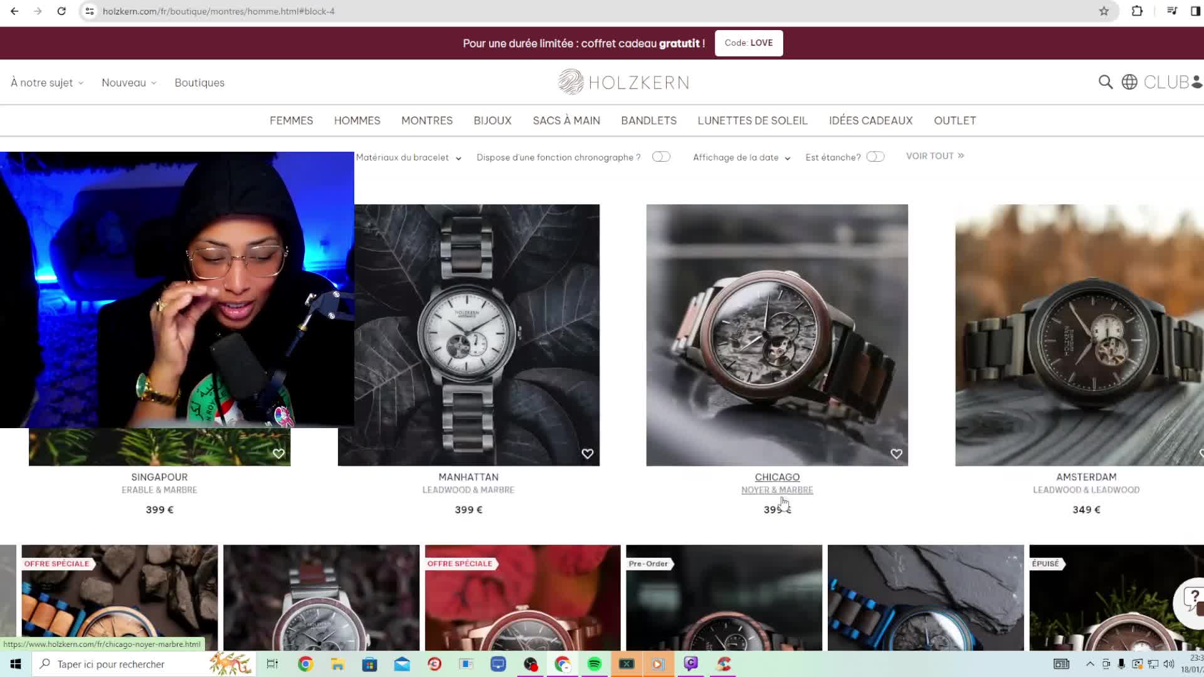Open the Boutiques link
Image resolution: width=1204 pixels, height=677 pixels.
199,83
